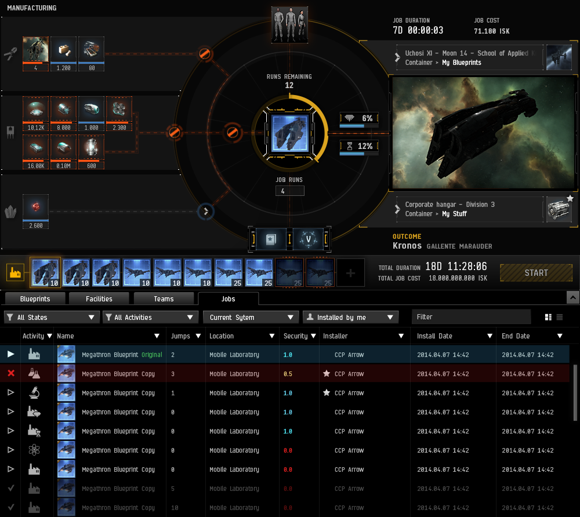
Task: Click the research microscope activity icon in row
Action: pyautogui.click(x=34, y=392)
